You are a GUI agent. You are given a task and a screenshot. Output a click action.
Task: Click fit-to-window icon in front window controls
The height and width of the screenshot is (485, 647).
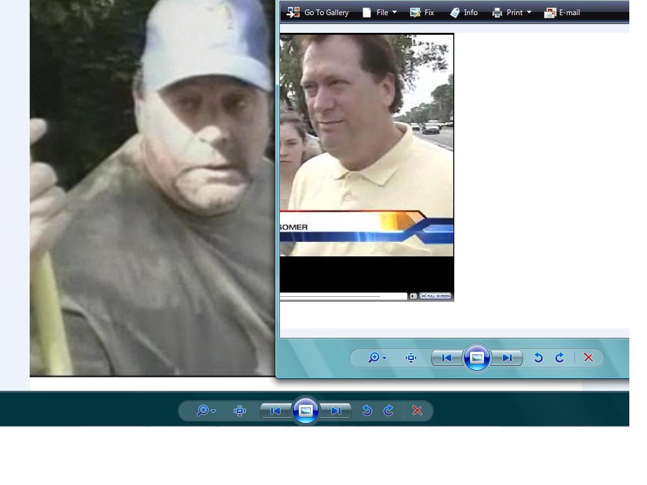coord(411,358)
